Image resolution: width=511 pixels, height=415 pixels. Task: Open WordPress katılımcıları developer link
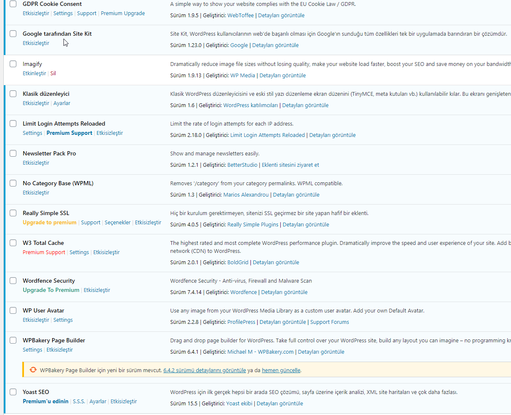click(x=250, y=105)
